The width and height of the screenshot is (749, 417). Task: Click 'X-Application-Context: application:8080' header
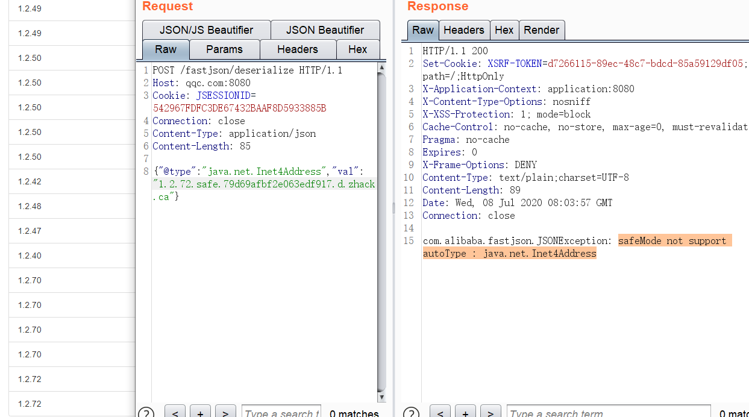(x=528, y=89)
